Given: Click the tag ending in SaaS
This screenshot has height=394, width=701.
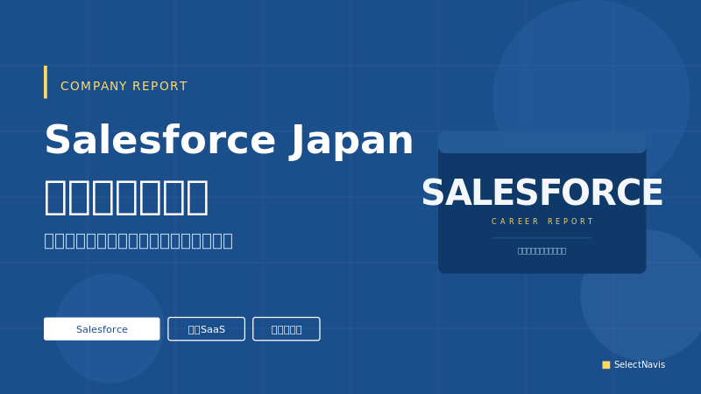Looking at the screenshot, I should pyautogui.click(x=206, y=329).
